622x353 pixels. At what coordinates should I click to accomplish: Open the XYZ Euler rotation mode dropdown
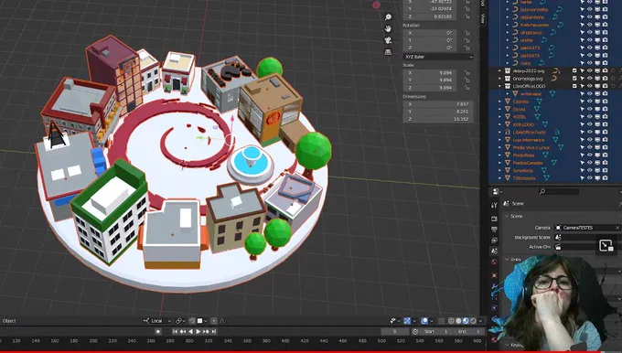coord(438,57)
